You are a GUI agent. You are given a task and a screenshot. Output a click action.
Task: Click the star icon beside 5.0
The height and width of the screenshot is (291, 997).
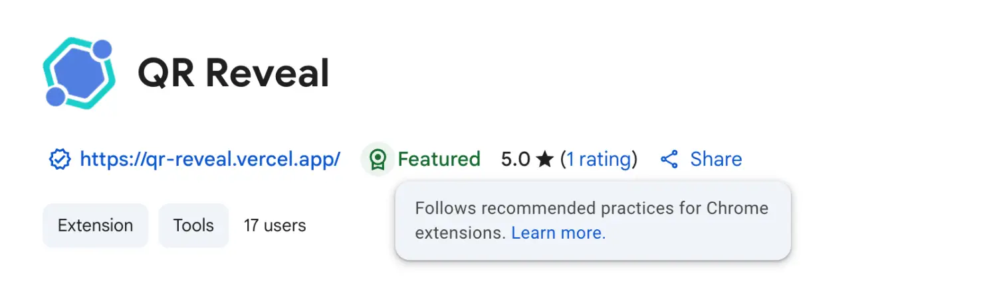pyautogui.click(x=545, y=160)
